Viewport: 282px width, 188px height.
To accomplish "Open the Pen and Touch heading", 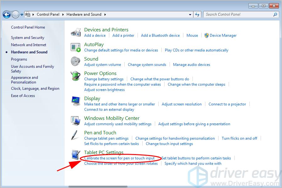I will pyautogui.click(x=100, y=132).
